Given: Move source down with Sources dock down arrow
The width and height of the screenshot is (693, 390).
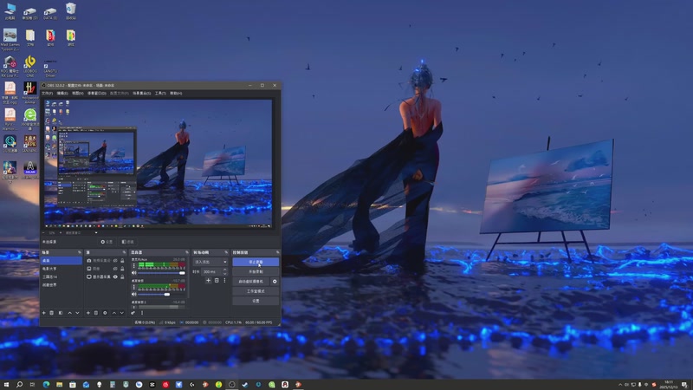Looking at the screenshot, I should pos(121,313).
